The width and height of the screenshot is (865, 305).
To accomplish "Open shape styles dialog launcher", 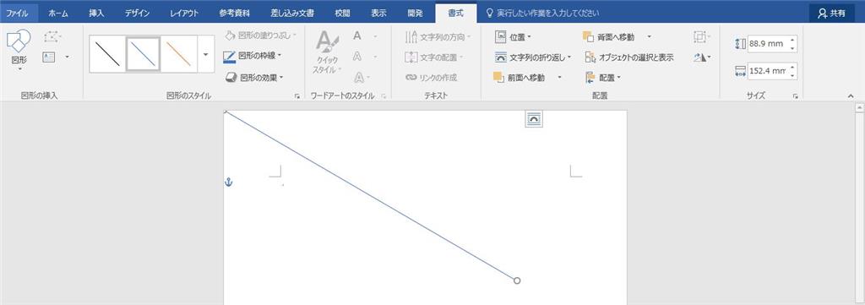I will [296, 96].
